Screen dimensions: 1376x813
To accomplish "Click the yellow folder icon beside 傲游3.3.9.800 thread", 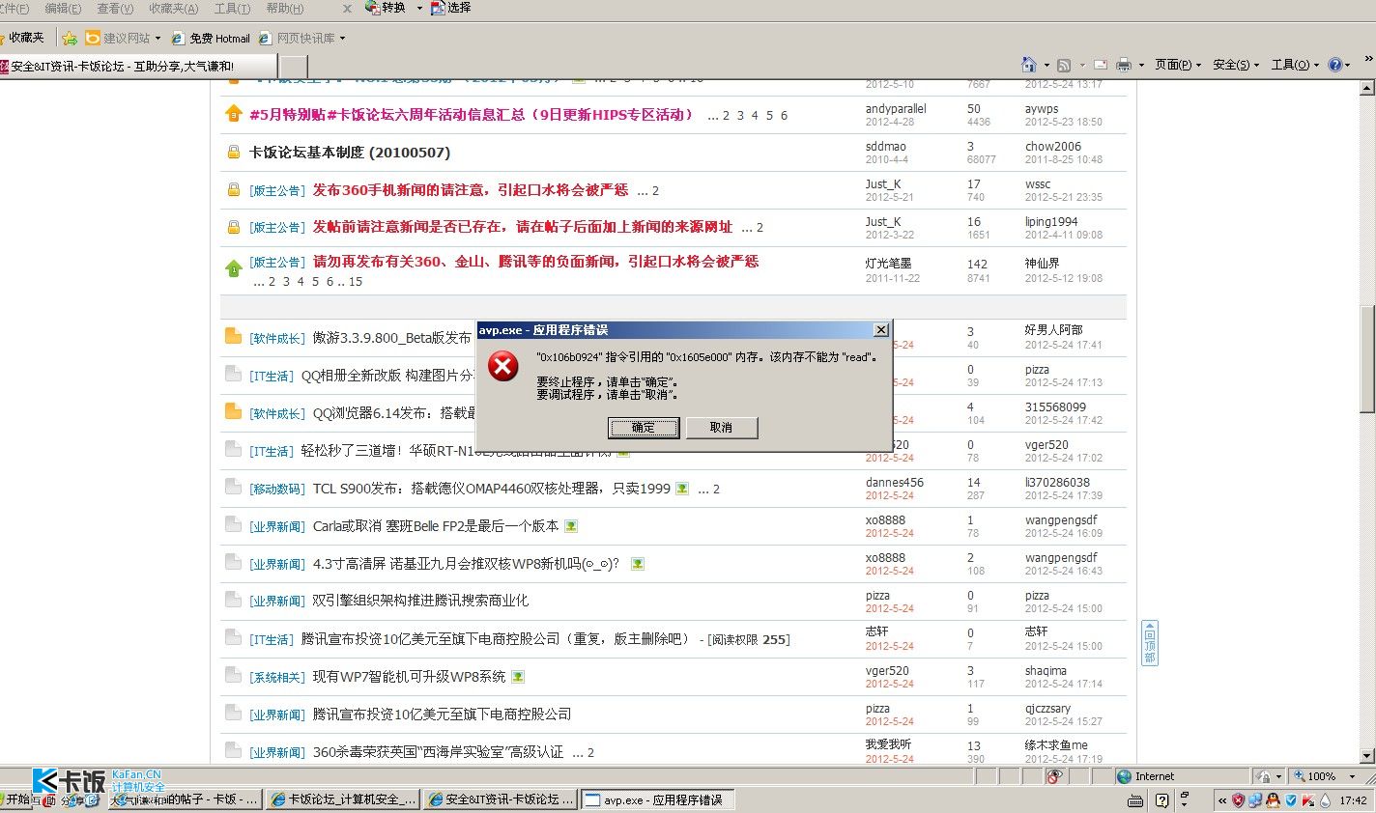I will click(x=233, y=336).
